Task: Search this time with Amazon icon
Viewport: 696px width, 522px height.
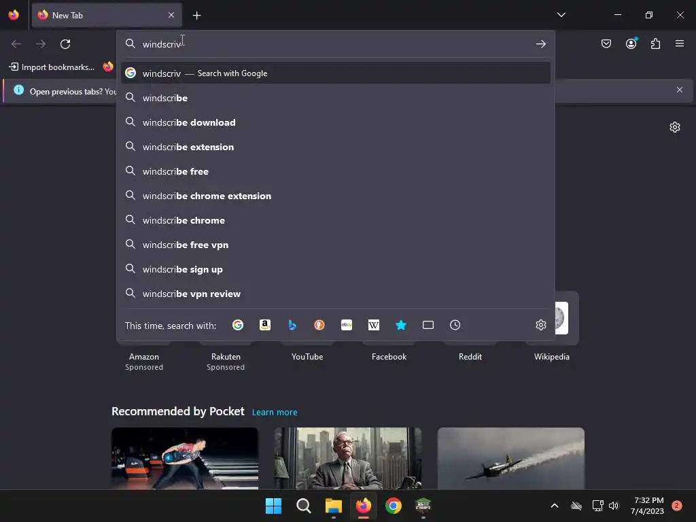Action: tap(265, 326)
